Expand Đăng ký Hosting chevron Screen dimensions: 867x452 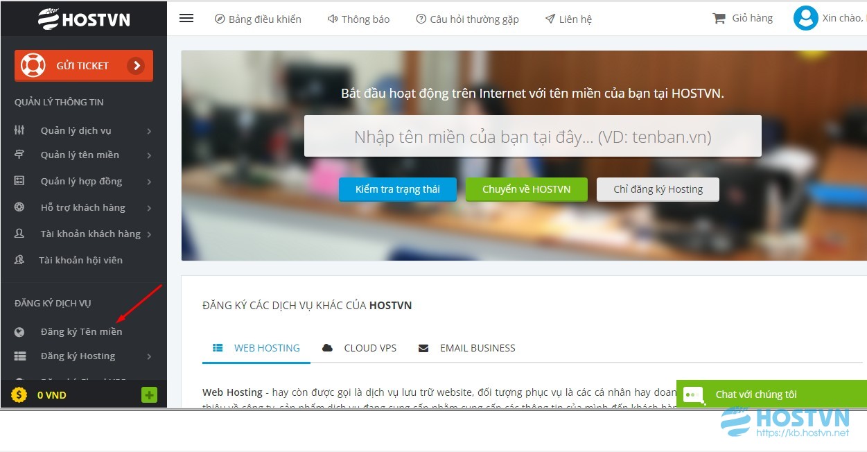pos(149,356)
